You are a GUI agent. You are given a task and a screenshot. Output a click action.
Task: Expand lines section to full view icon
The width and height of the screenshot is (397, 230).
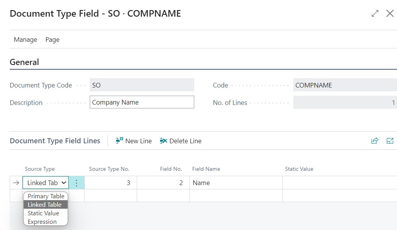tap(390, 141)
